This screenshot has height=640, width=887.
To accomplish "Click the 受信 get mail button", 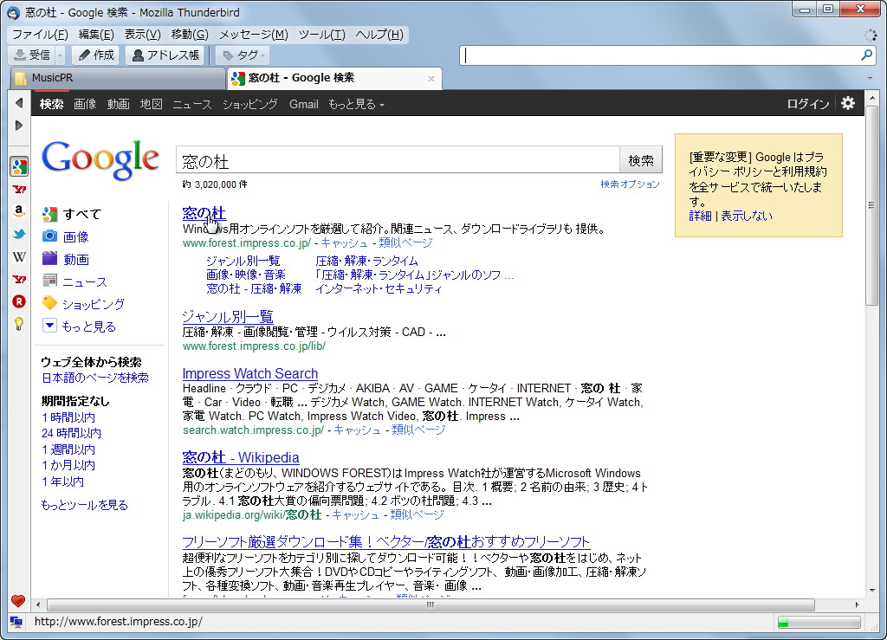I will (x=32, y=55).
